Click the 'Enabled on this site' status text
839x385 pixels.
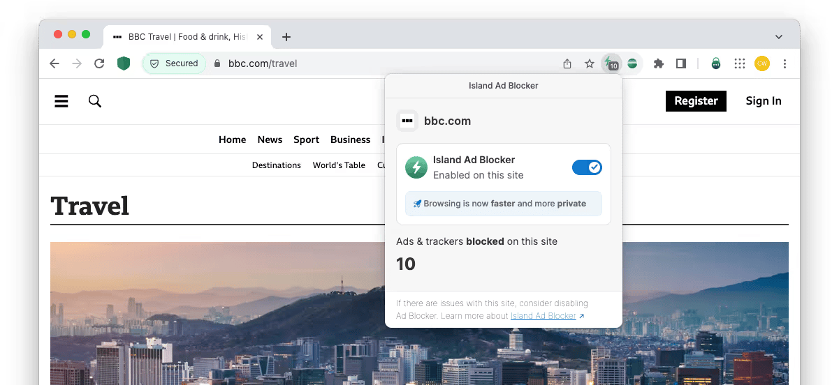[x=478, y=175]
